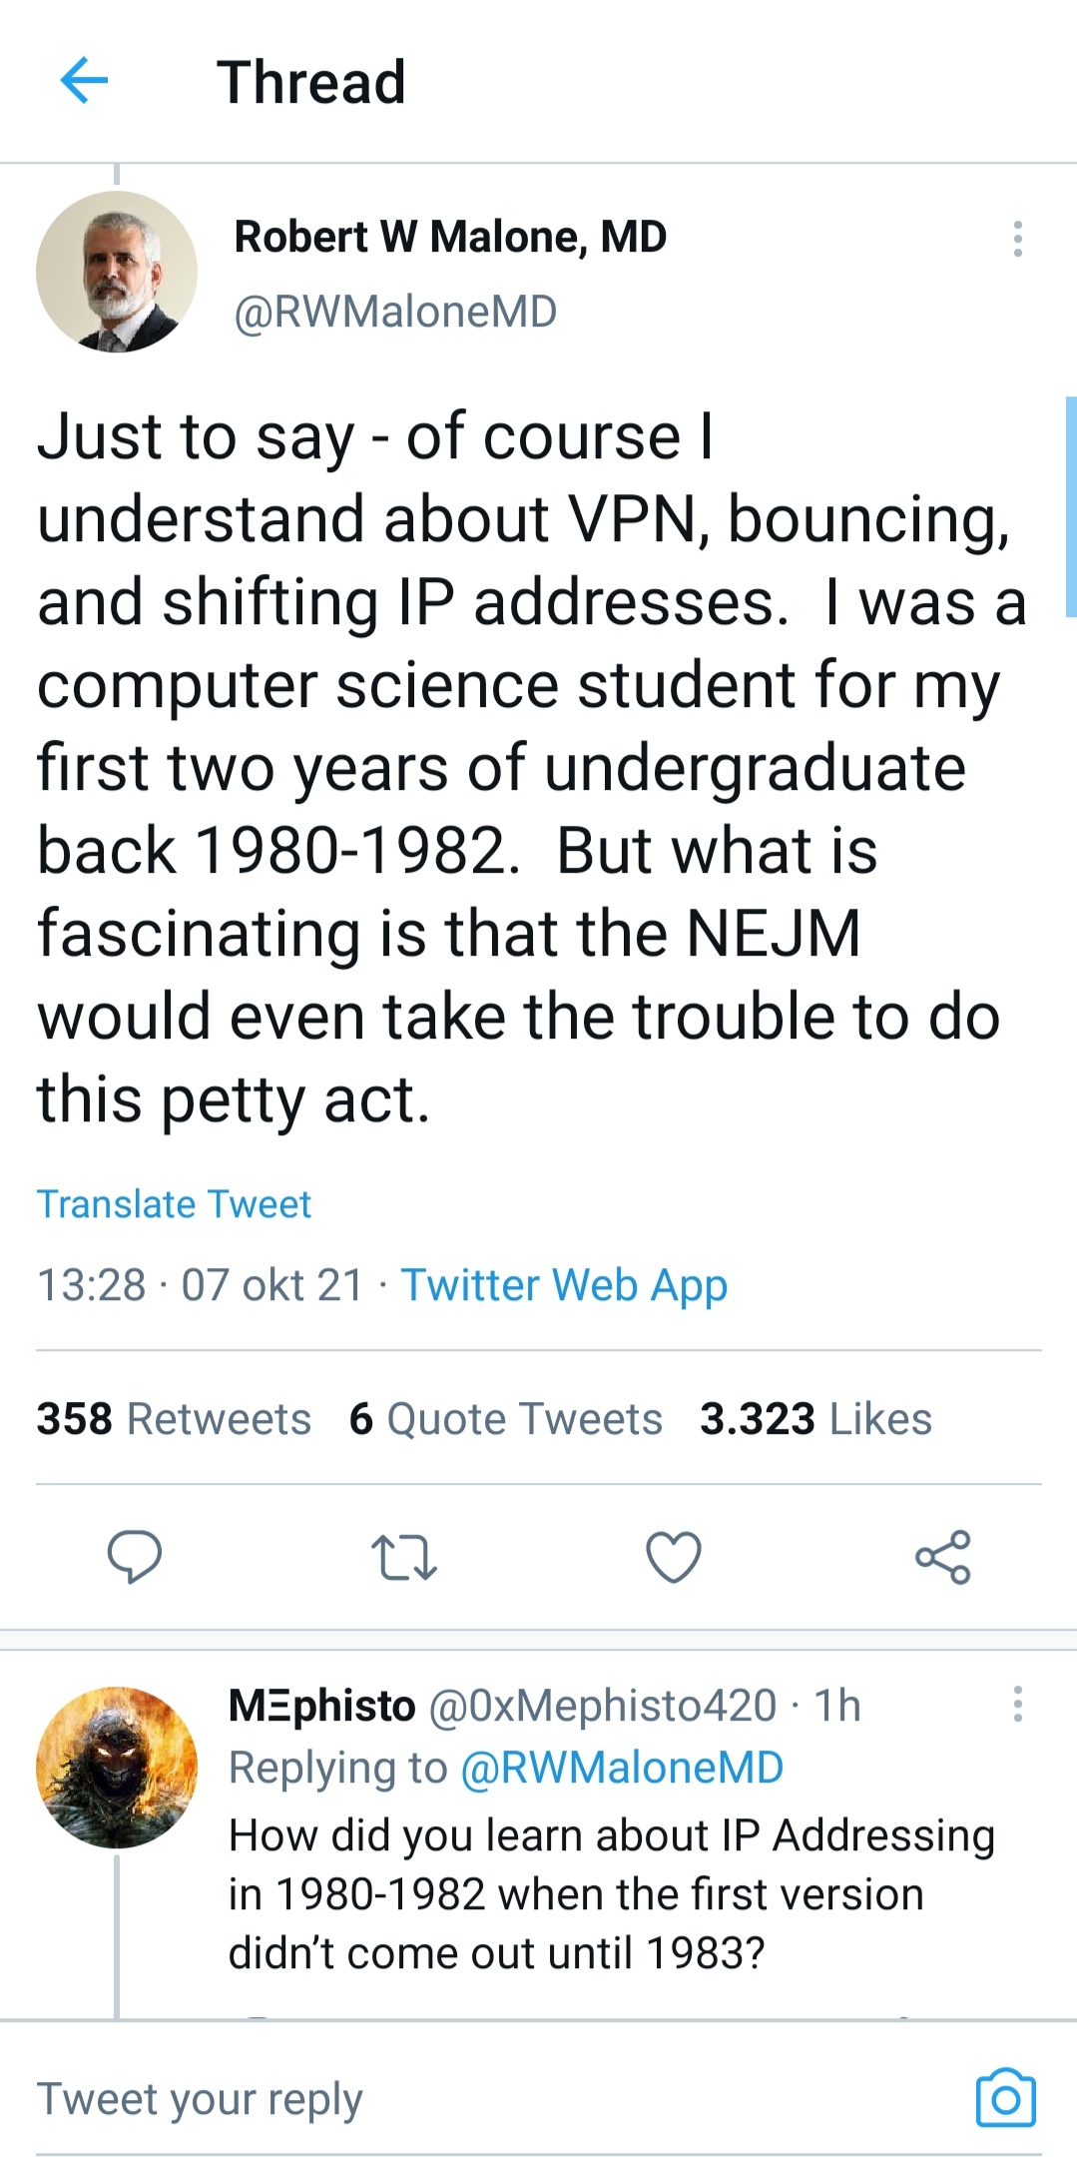Click the Translate Tweet link
This screenshot has height=2171, width=1077.
[x=174, y=1204]
